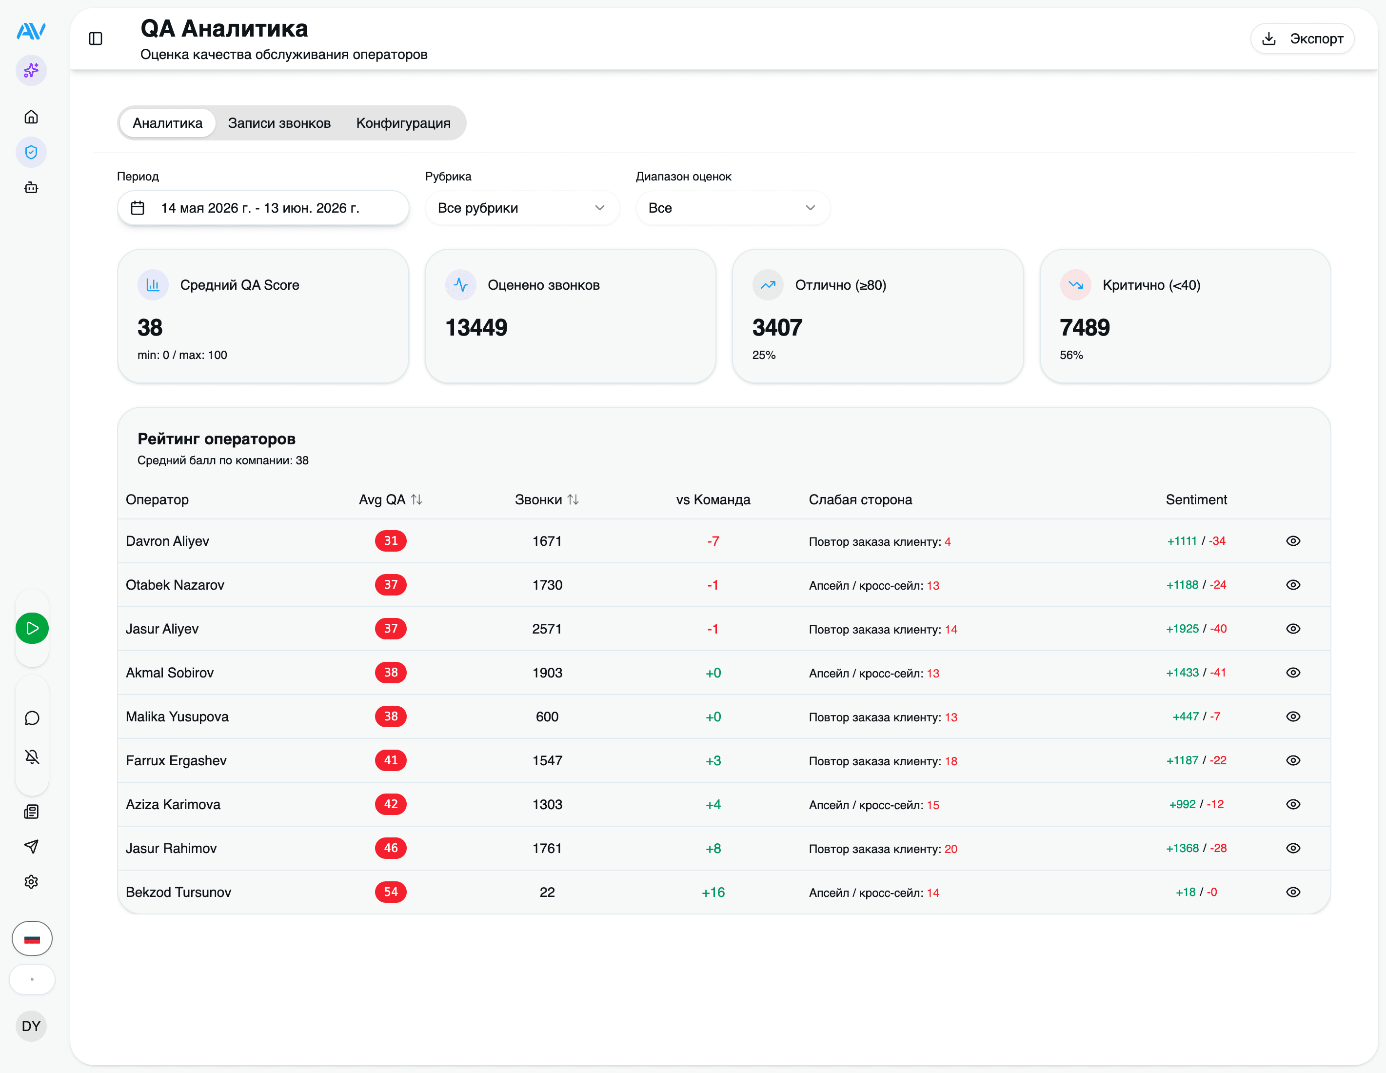Open the newspaper docs icon
The image size is (1386, 1073).
[31, 812]
